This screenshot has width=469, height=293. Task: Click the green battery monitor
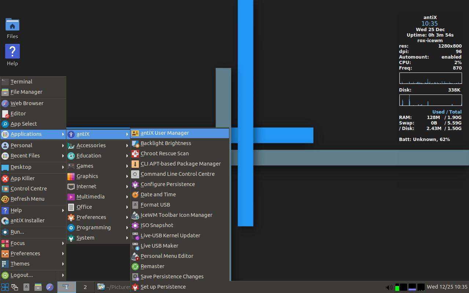[x=397, y=287]
